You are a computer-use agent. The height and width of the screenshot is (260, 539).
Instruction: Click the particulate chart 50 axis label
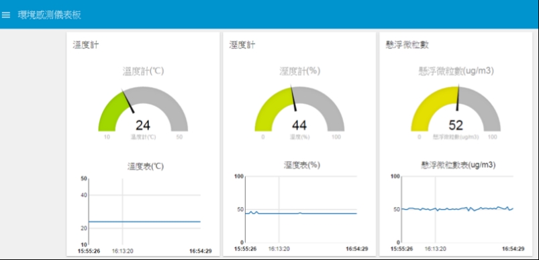coord(396,209)
